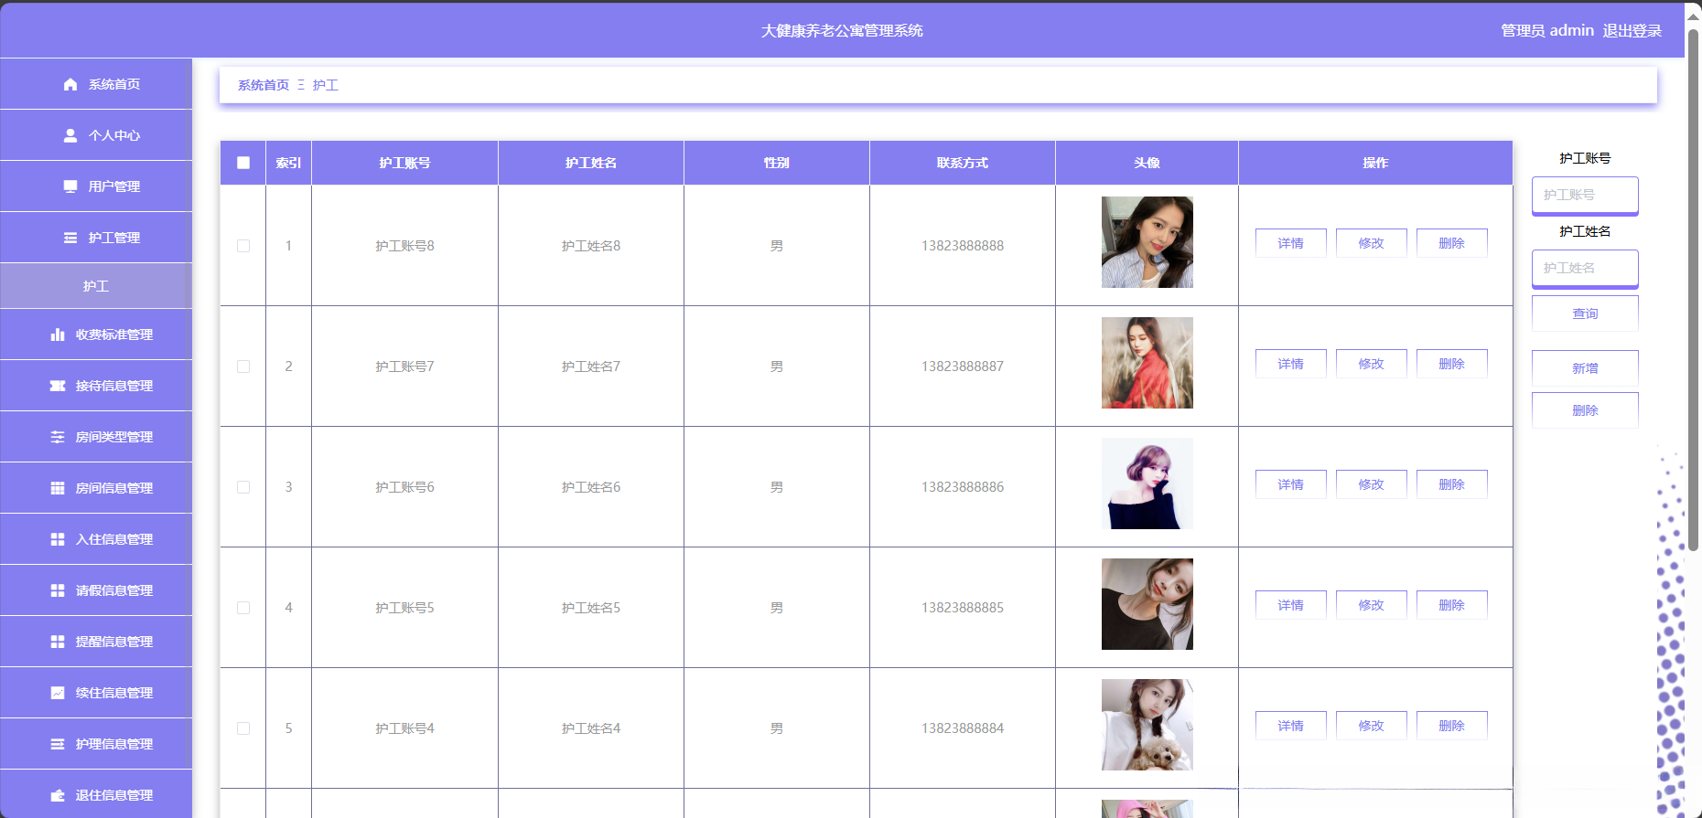Open the 护工 submenu item
1702x818 pixels.
[96, 286]
